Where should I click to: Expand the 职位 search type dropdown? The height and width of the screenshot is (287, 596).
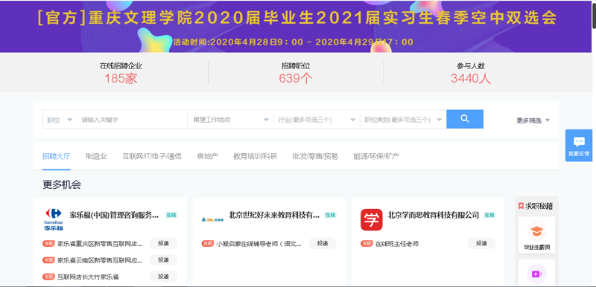[60, 120]
